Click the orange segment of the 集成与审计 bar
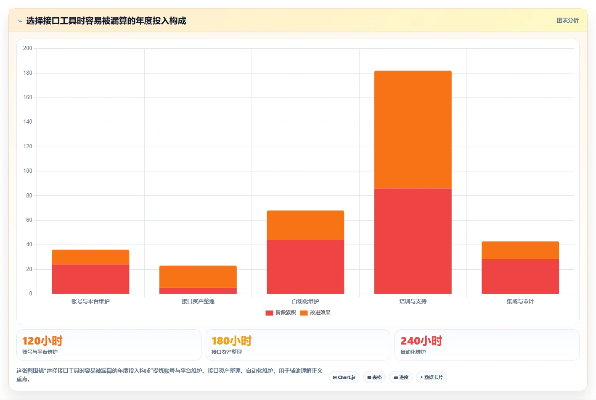This screenshot has width=596, height=400. [x=520, y=250]
